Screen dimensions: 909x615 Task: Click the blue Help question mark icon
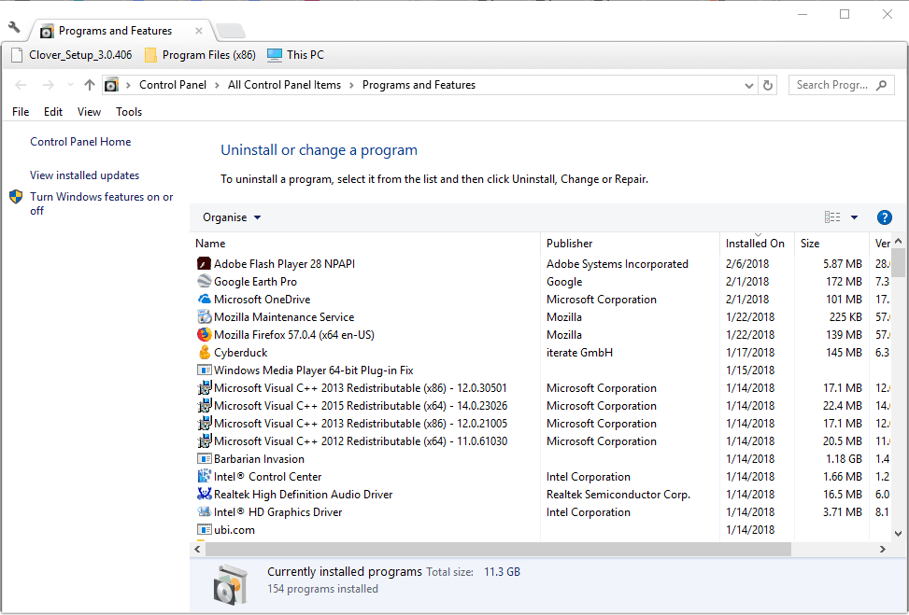884,217
